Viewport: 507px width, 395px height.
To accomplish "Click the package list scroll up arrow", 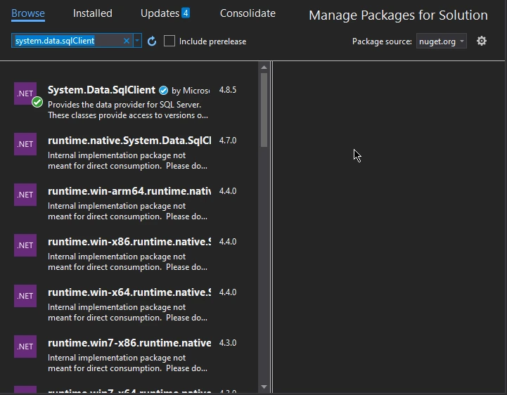I will coord(264,67).
